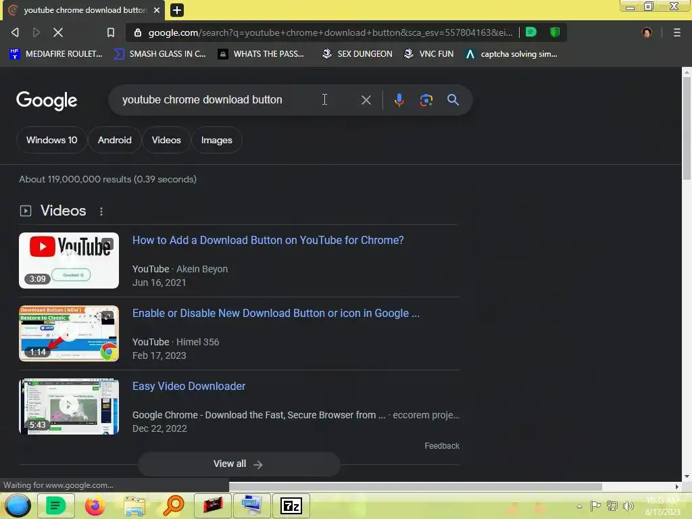Open 'How to Add a Download Button' result
Screen dimensions: 692x519
pos(268,240)
